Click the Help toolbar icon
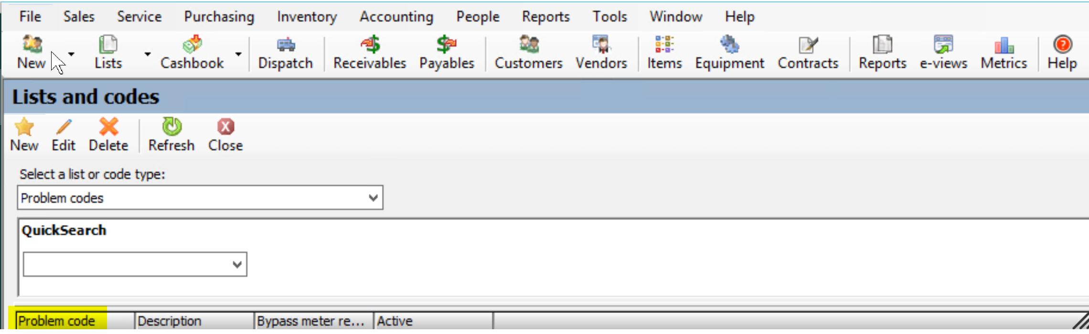Image resolution: width=1089 pixels, height=334 pixels. [1062, 52]
